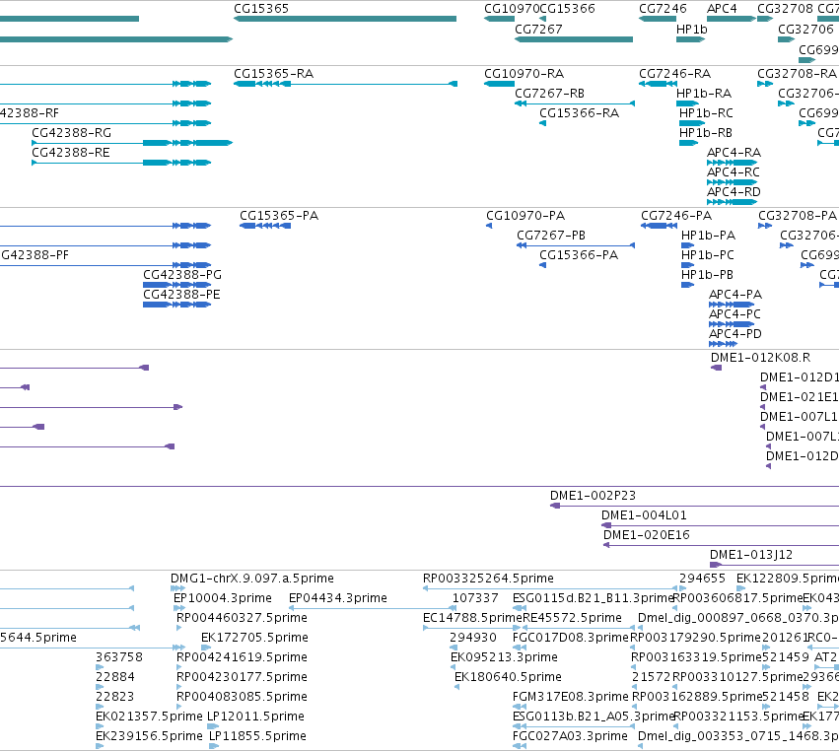This screenshot has height=751, width=839.
Task: Click the DME1-012K08.R feature label
Action: pyautogui.click(x=760, y=358)
